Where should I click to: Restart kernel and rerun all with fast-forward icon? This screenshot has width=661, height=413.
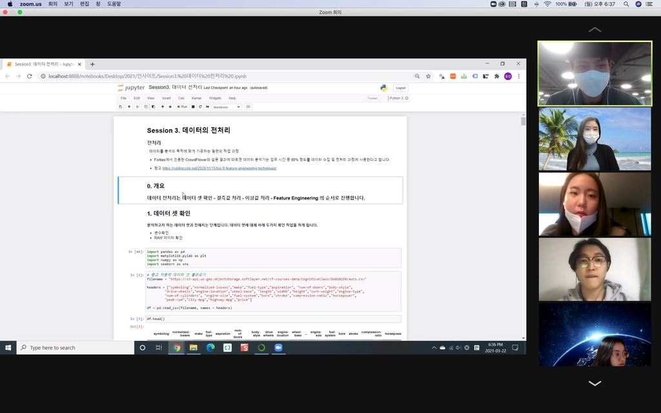(207, 107)
